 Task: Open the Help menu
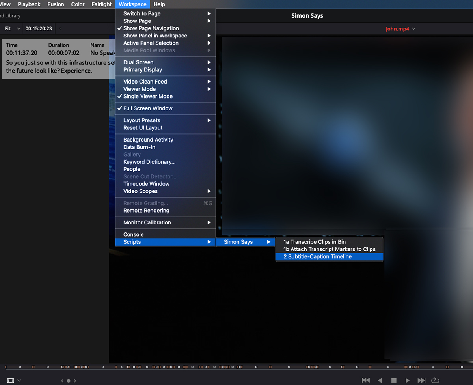coord(159,4)
